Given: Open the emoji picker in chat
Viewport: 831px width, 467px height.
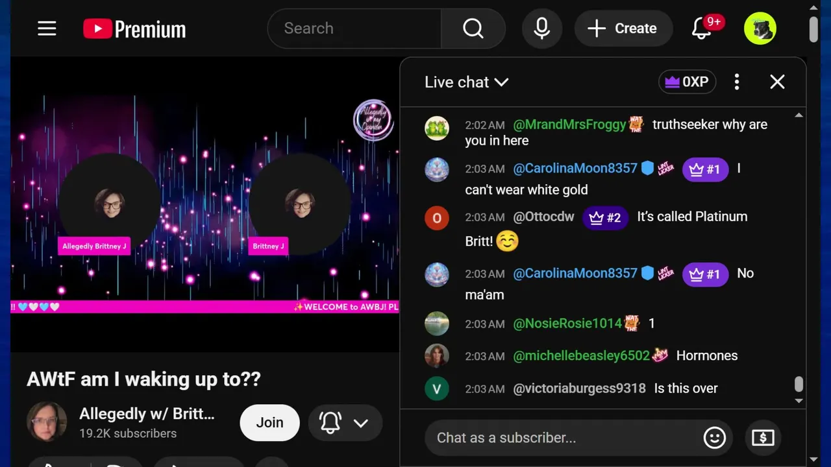Looking at the screenshot, I should pos(715,438).
